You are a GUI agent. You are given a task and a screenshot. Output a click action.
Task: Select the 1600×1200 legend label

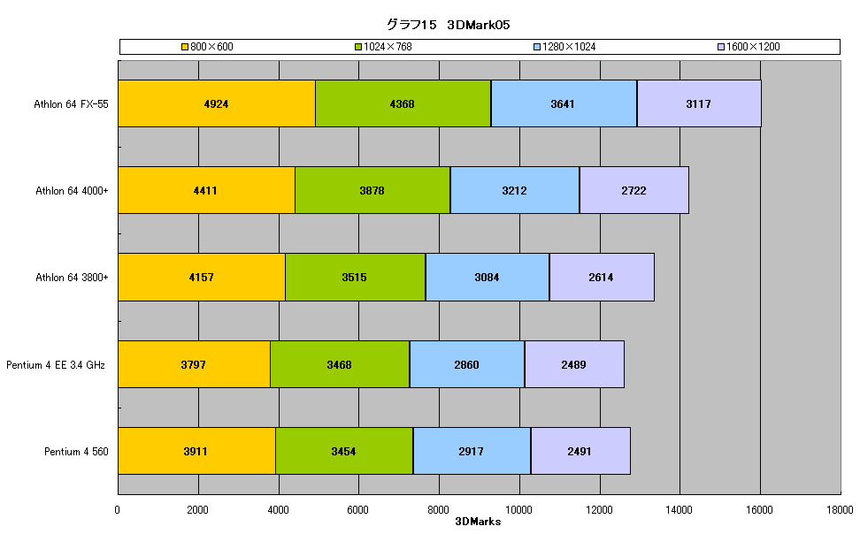point(753,47)
